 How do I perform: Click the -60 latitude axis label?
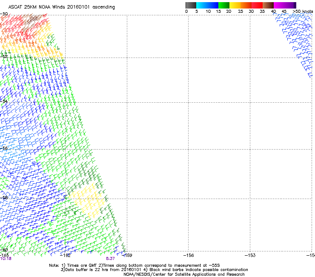4,250
